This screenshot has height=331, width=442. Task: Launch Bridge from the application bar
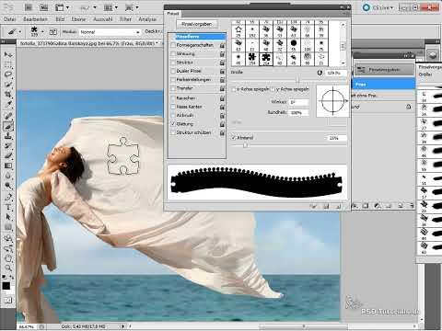(29, 7)
